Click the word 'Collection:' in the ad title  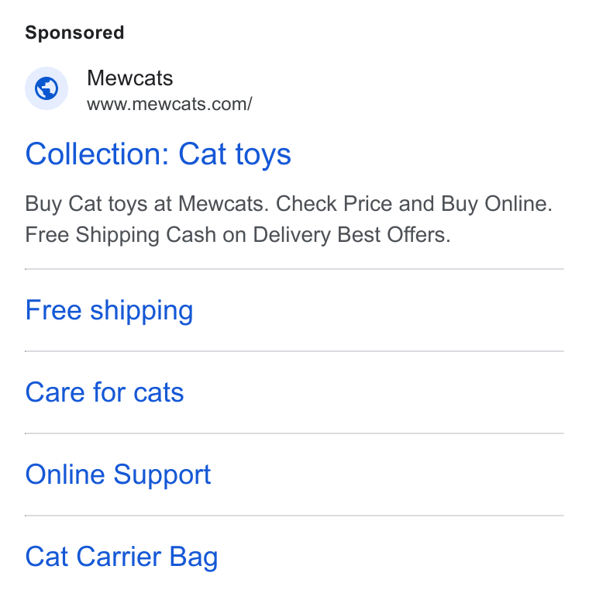coord(97,154)
